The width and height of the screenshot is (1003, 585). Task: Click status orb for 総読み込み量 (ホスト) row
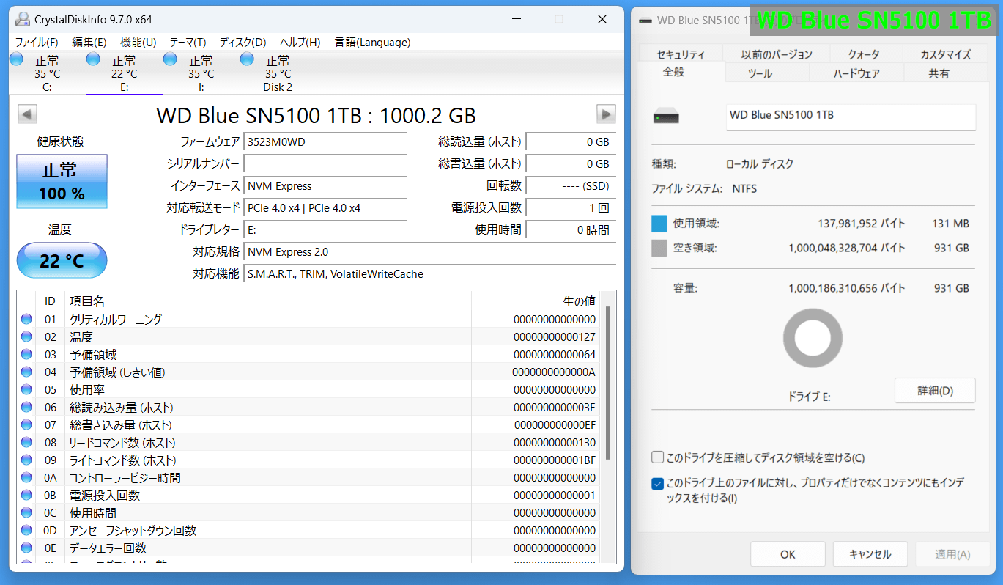pyautogui.click(x=27, y=408)
